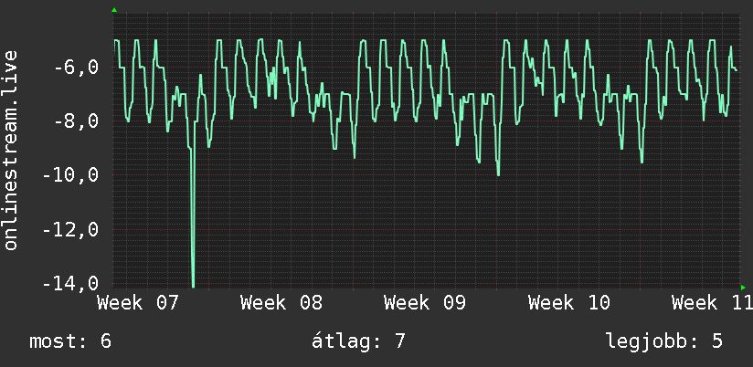Click the 'Week 07' axis label
Viewport: 753px width, 367px height.
pyautogui.click(x=138, y=303)
